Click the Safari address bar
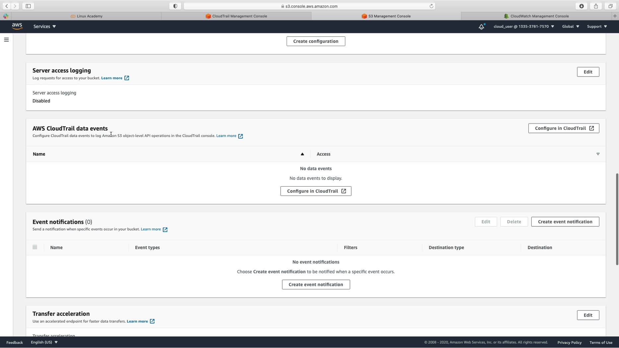The height and width of the screenshot is (348, 619). click(x=309, y=6)
